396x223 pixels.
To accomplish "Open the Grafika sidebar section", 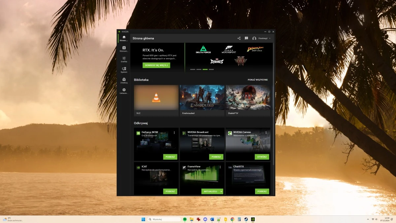I will point(124,59).
